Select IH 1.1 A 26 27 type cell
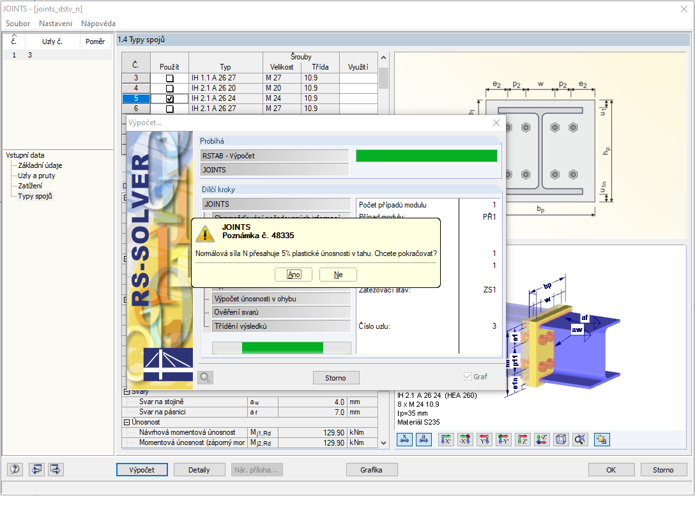Viewport: 695px width, 521px height. 225,78
